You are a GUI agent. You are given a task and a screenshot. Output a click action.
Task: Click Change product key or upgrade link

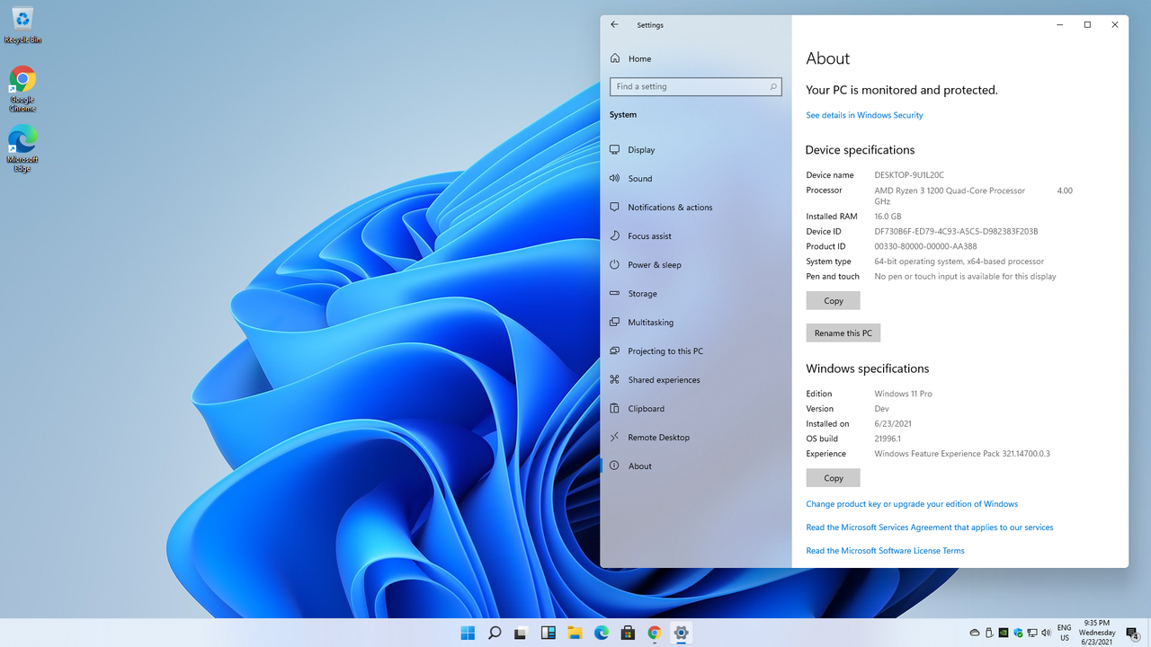click(x=912, y=504)
